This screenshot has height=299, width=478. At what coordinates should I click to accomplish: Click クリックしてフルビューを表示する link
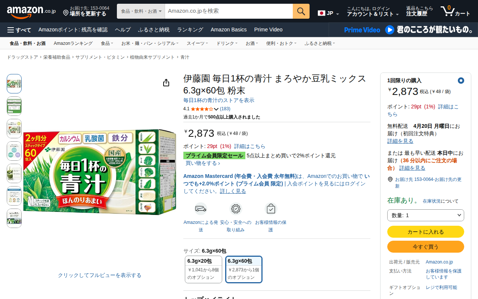click(x=100, y=275)
